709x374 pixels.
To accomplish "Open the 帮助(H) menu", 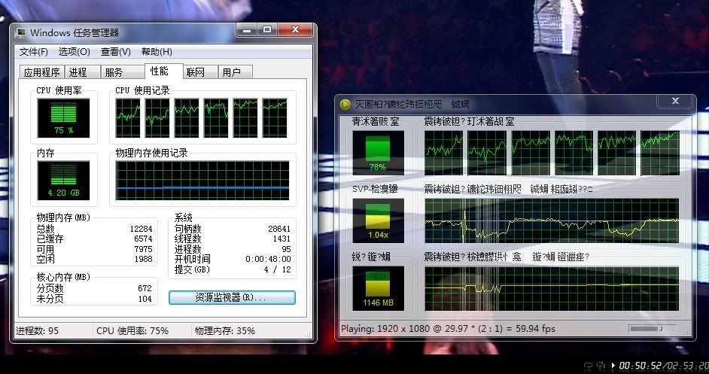I will (x=157, y=52).
